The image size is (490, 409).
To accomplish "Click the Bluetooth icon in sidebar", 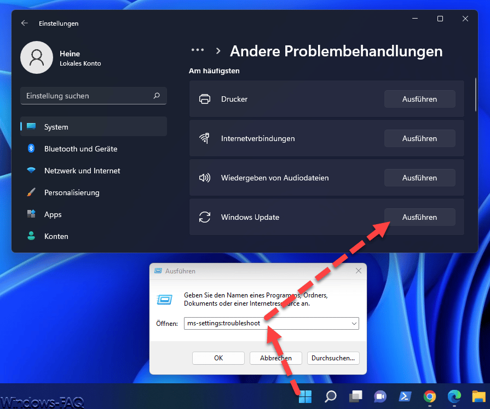I will coord(31,148).
